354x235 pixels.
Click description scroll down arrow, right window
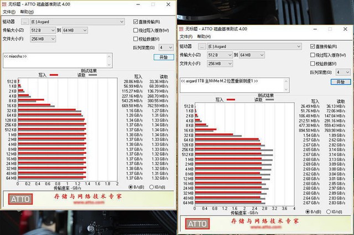[x=287, y=89]
